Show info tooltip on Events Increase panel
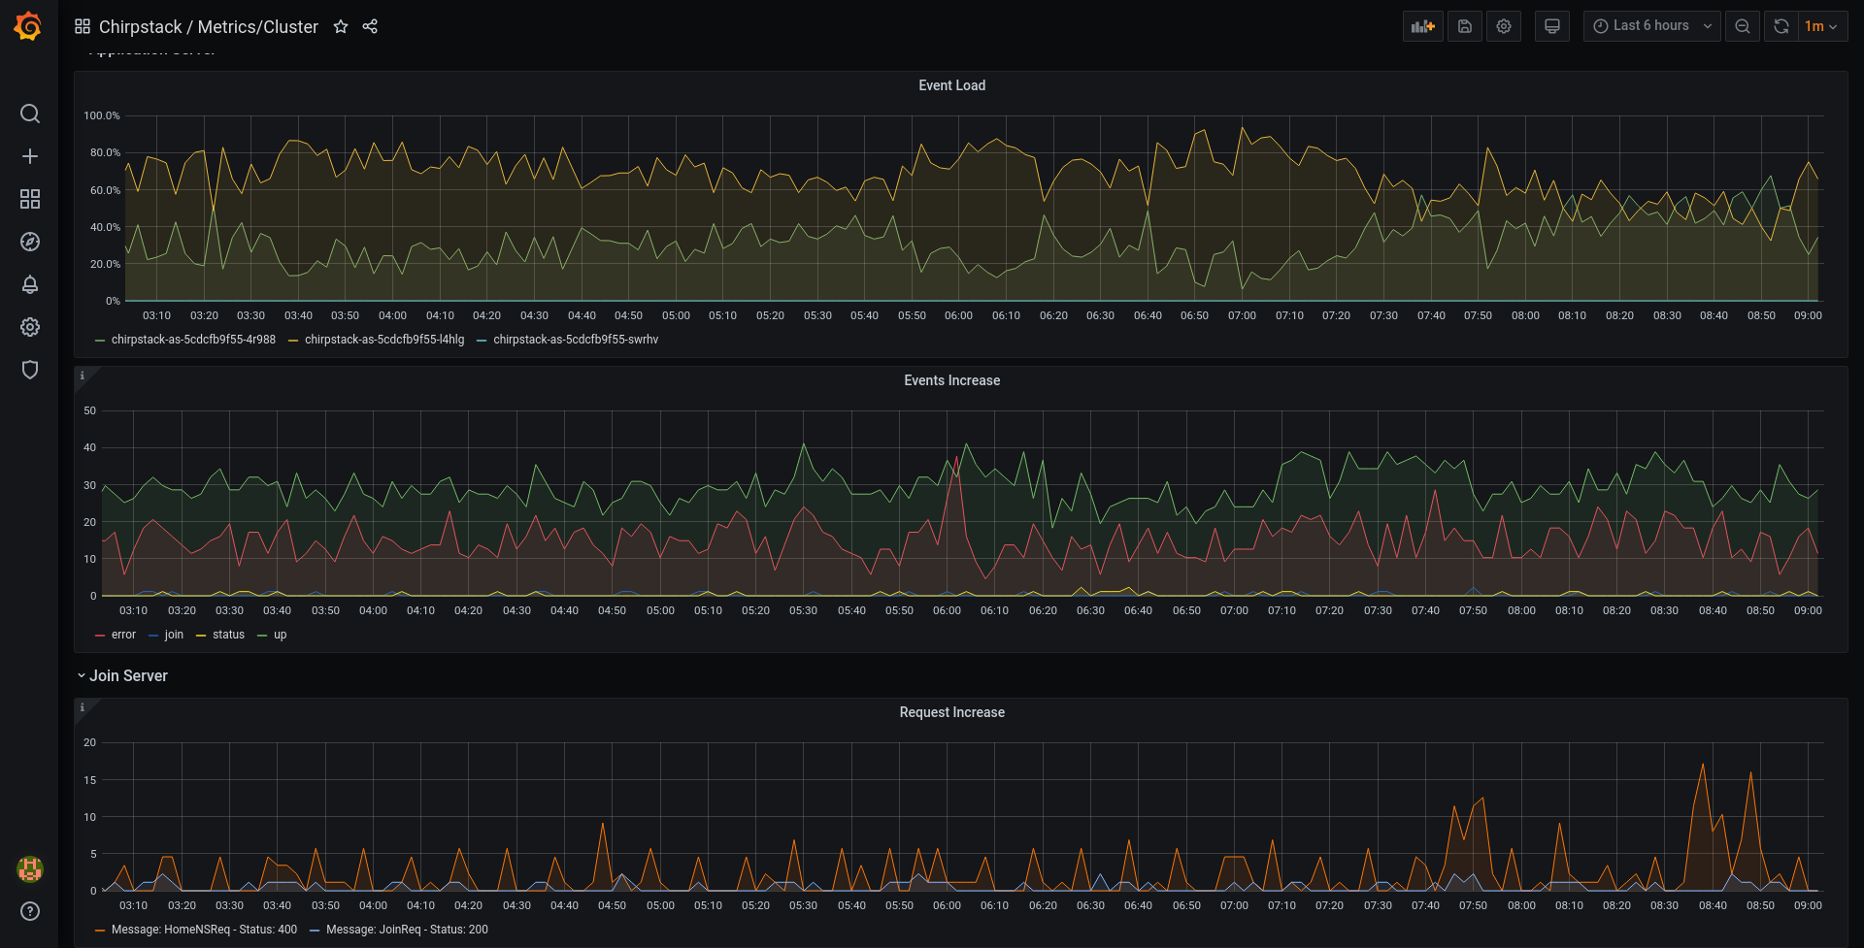 tap(83, 376)
